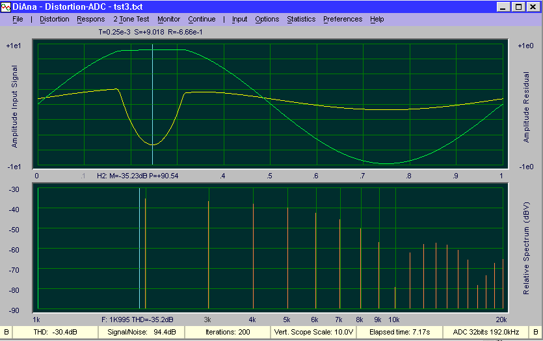Click the H2: M=-35.23dB P=+90.54 readout
The width and height of the screenshot is (543, 341).
[x=137, y=176]
